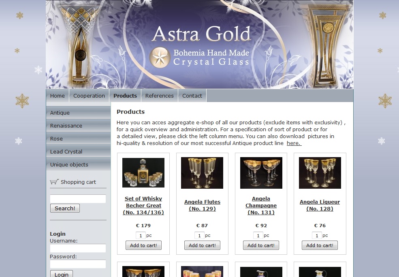Select the Products menu tab
Image resolution: width=399 pixels, height=277 pixels.
coord(125,96)
